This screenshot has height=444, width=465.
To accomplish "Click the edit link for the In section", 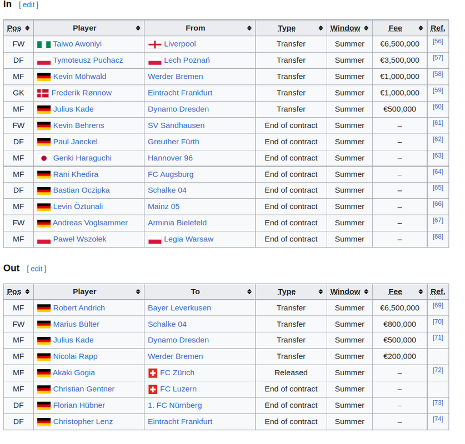I will 29,5.
